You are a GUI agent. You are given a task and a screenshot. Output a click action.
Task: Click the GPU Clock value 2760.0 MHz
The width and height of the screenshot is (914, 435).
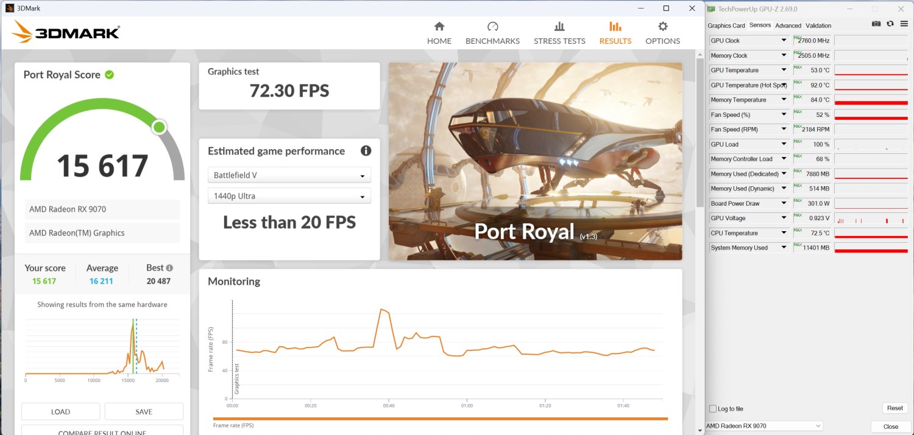[813, 41]
